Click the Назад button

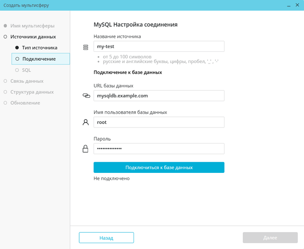tap(106, 238)
